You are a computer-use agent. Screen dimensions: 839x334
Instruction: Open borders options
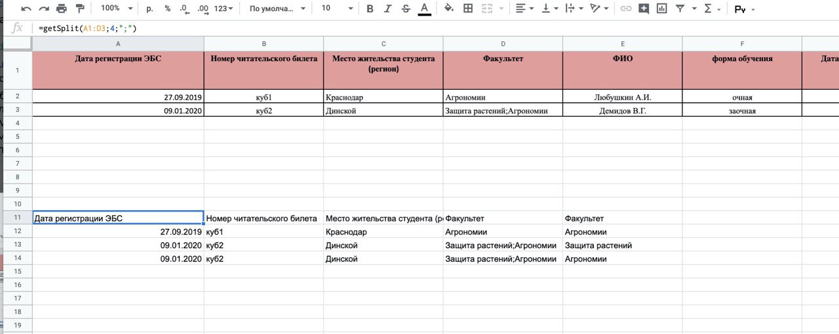468,9
